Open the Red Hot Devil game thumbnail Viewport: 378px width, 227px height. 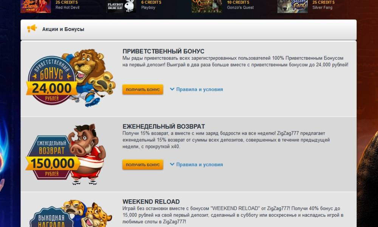tap(36, 6)
